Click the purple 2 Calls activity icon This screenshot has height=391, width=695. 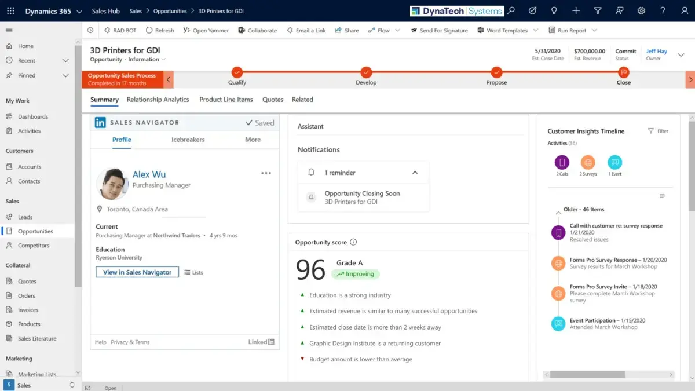pos(562,162)
